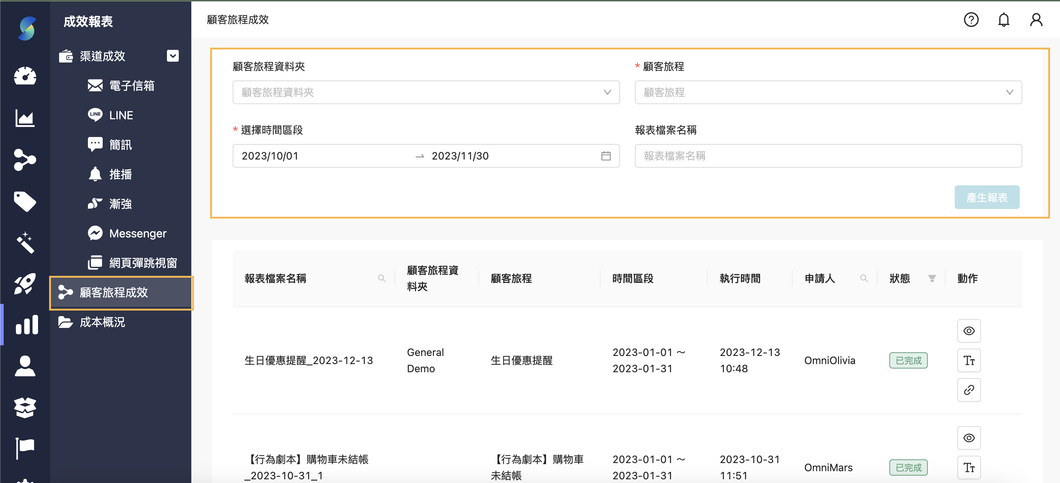The height and width of the screenshot is (483, 1060).
Task: Click the dashboard gauge icon in sidebar
Action: click(25, 76)
